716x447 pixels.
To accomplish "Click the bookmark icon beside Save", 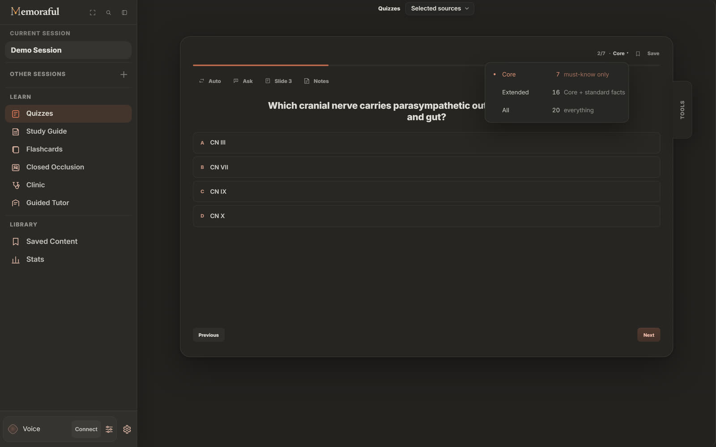I will [638, 54].
